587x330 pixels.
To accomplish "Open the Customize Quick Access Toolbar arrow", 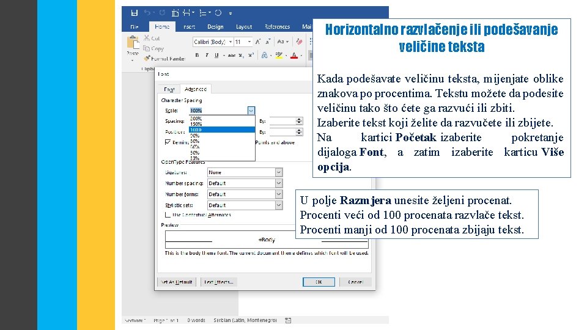I will click(x=231, y=13).
